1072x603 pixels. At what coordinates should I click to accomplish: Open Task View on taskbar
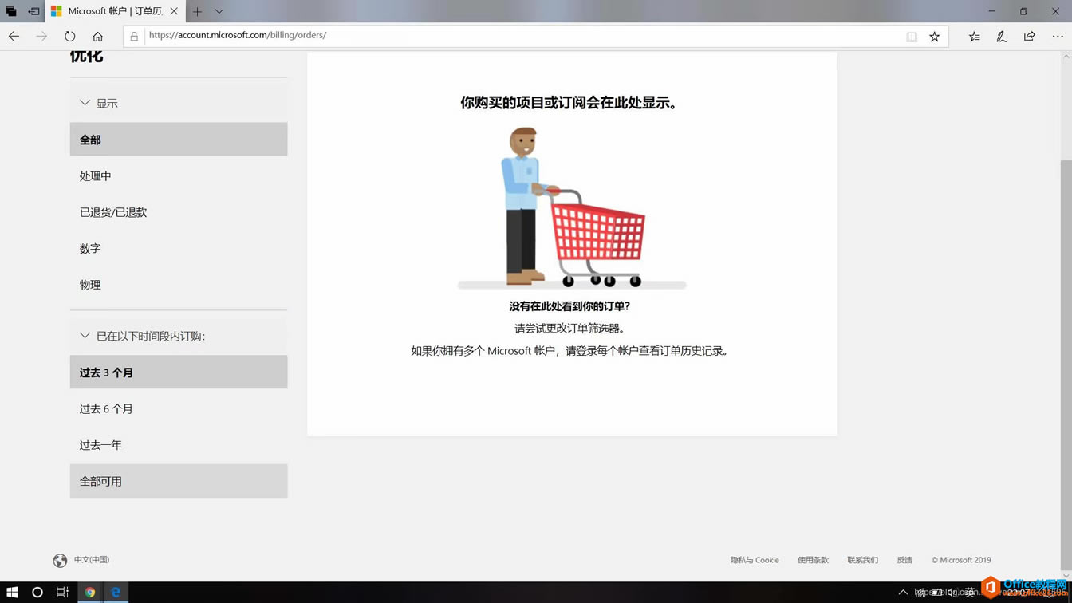coord(62,592)
